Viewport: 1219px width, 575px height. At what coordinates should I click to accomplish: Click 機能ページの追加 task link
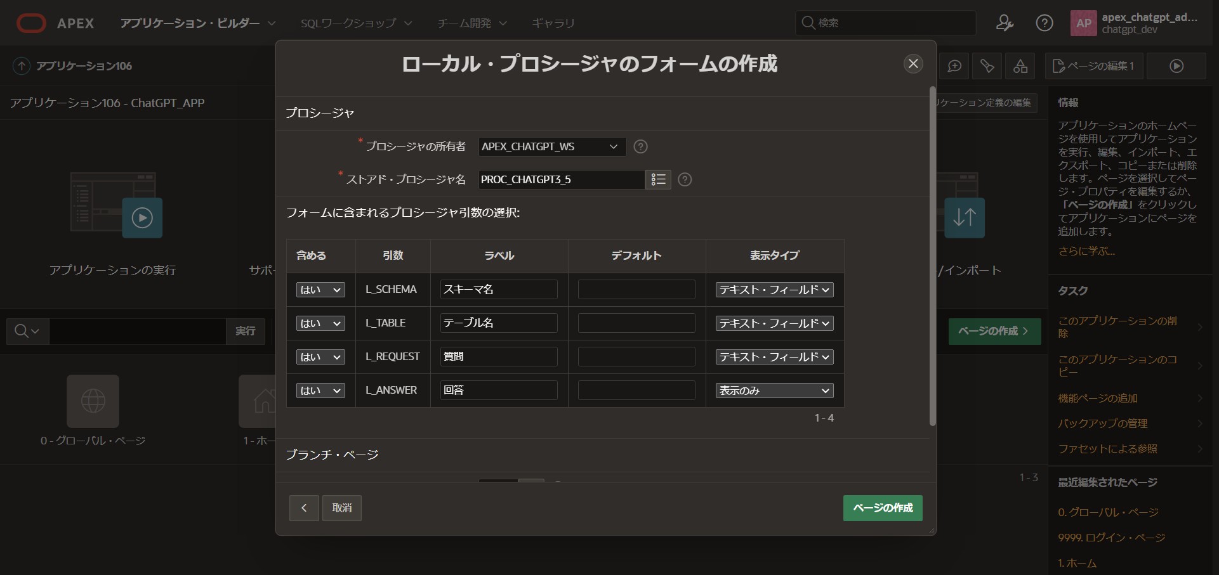coord(1098,398)
